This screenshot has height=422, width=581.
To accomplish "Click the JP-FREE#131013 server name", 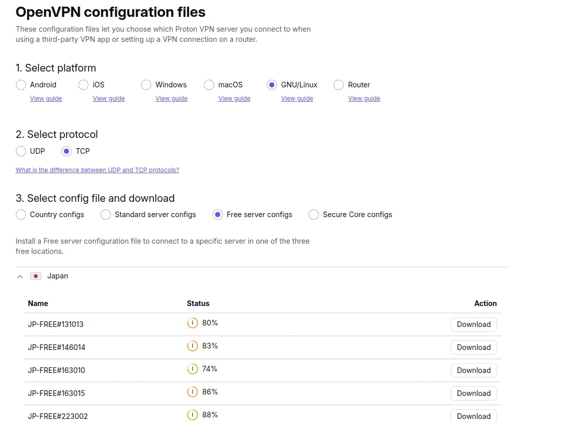I will point(56,324).
